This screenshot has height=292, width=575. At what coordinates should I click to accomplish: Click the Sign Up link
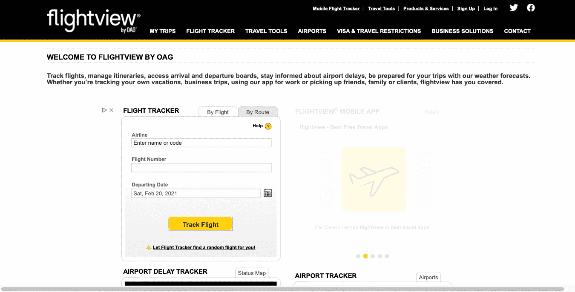pyautogui.click(x=466, y=9)
